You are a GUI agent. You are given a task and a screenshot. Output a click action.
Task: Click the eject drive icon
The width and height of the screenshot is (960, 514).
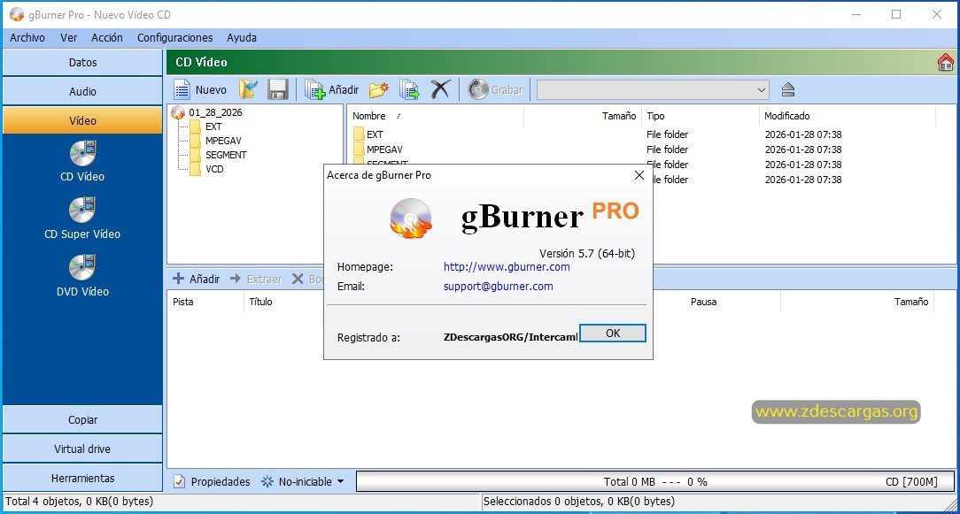coord(788,90)
